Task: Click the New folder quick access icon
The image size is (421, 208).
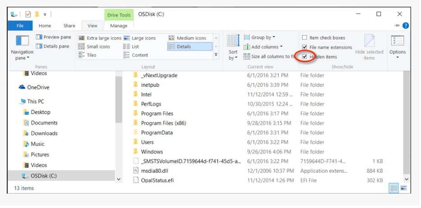Action: (x=37, y=14)
